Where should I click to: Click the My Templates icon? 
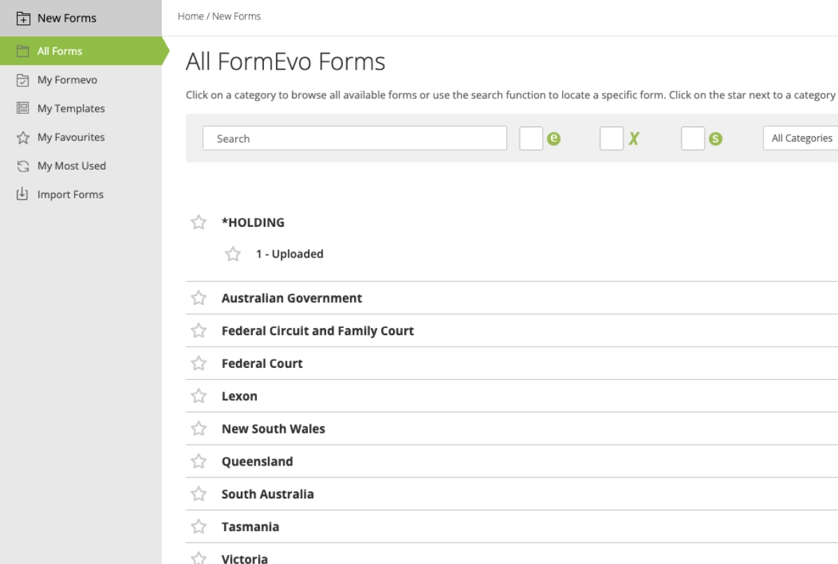click(23, 108)
